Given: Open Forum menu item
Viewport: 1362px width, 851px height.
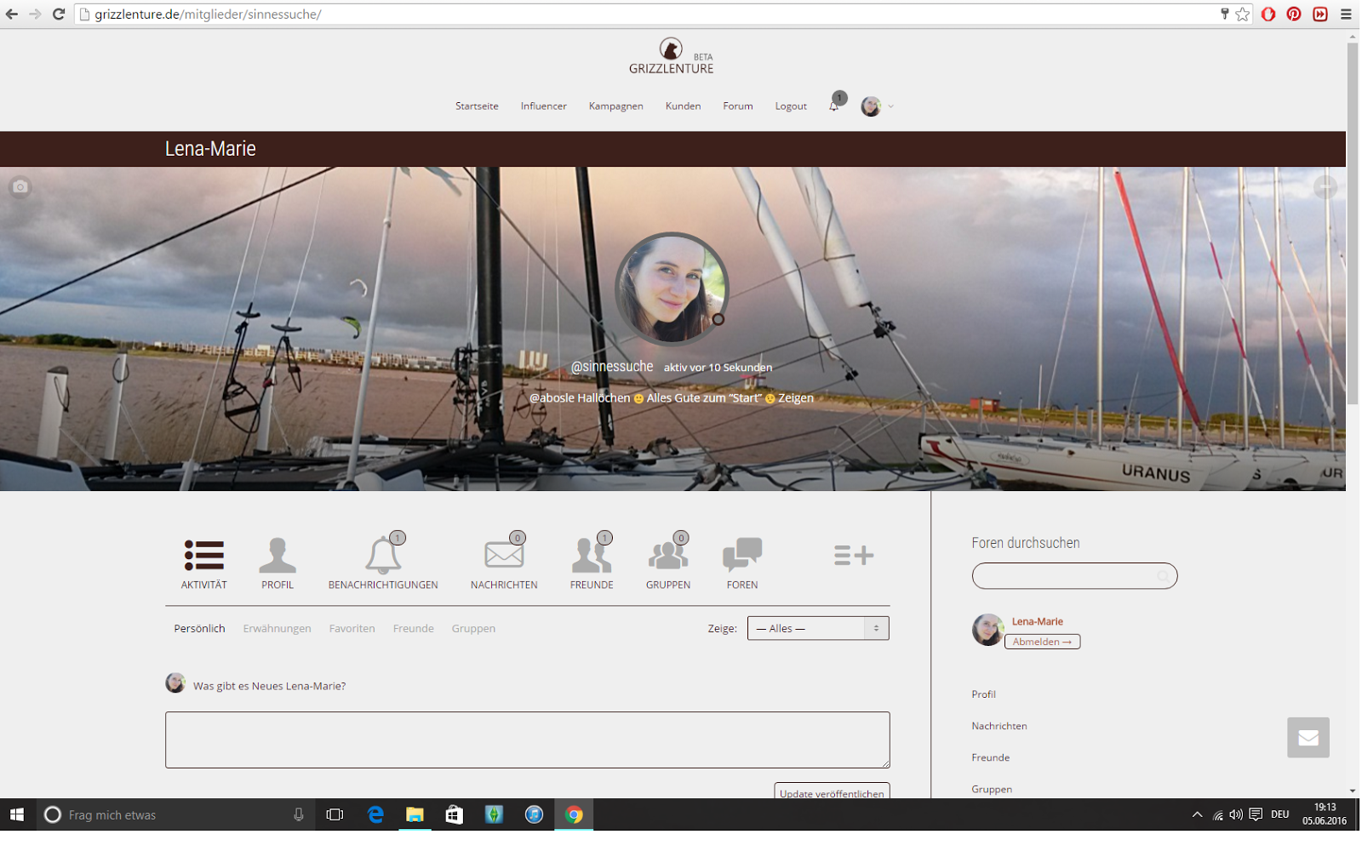Looking at the screenshot, I should click(x=738, y=106).
